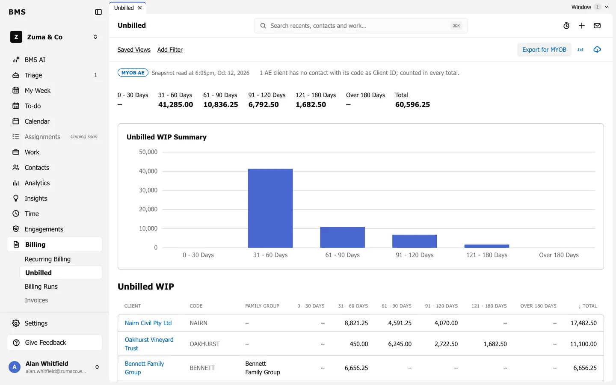
Task: Click the search recents input field
Action: click(x=361, y=26)
